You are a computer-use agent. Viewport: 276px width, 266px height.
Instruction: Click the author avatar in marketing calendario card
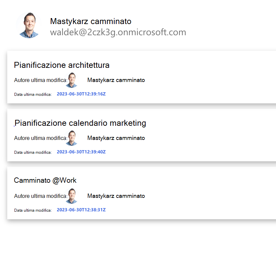click(x=72, y=138)
